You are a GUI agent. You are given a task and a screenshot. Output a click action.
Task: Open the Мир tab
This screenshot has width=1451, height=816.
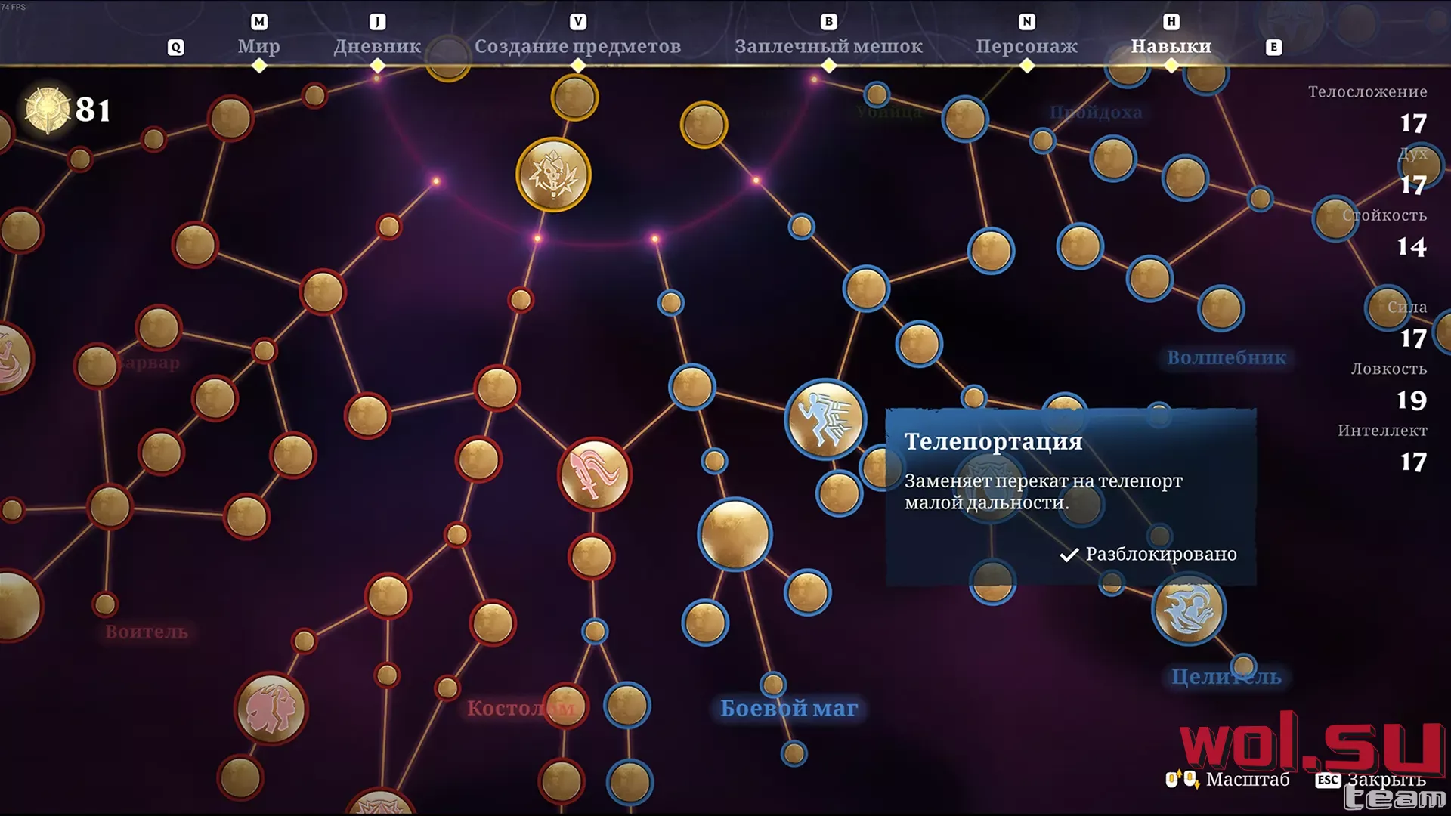click(x=259, y=46)
